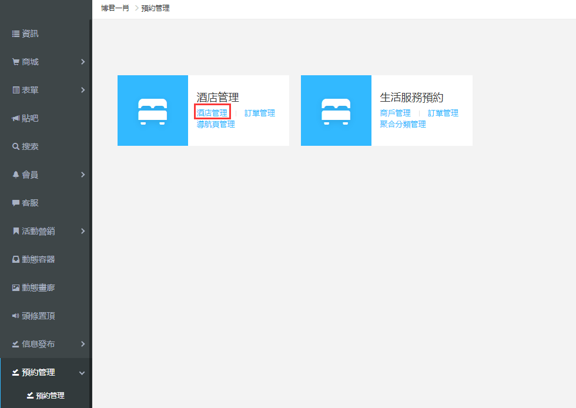Click the edit icon beside 信息發布
576x408 pixels.
[16, 344]
